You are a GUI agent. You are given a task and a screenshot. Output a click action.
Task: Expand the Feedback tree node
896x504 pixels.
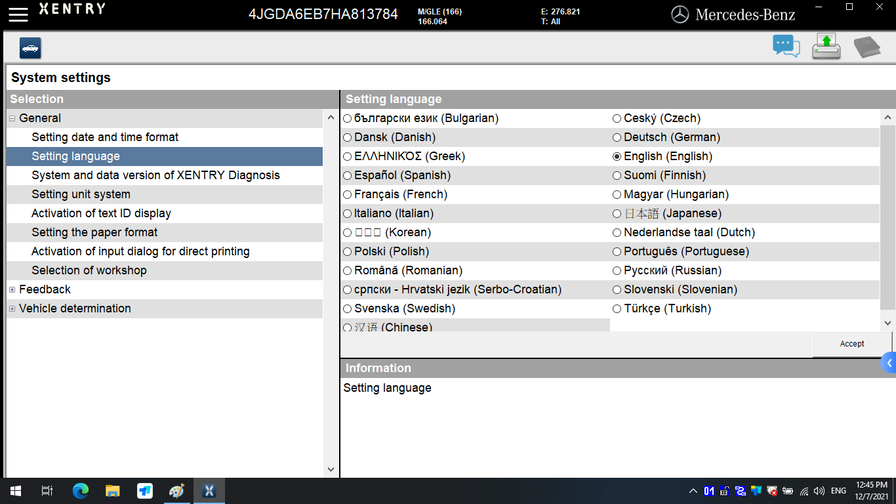(12, 290)
